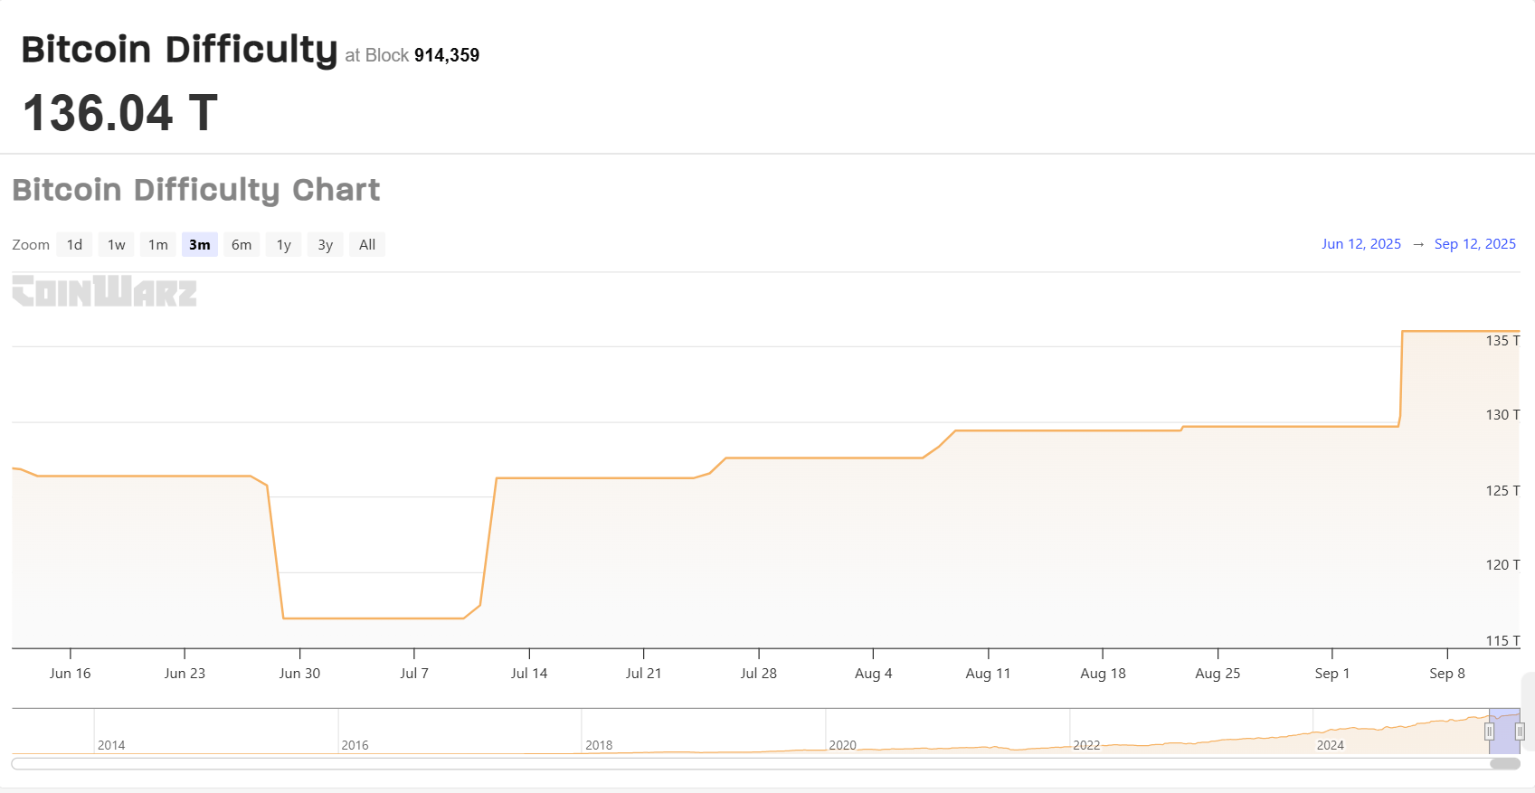Click the left navigator range handle

pos(1489,732)
